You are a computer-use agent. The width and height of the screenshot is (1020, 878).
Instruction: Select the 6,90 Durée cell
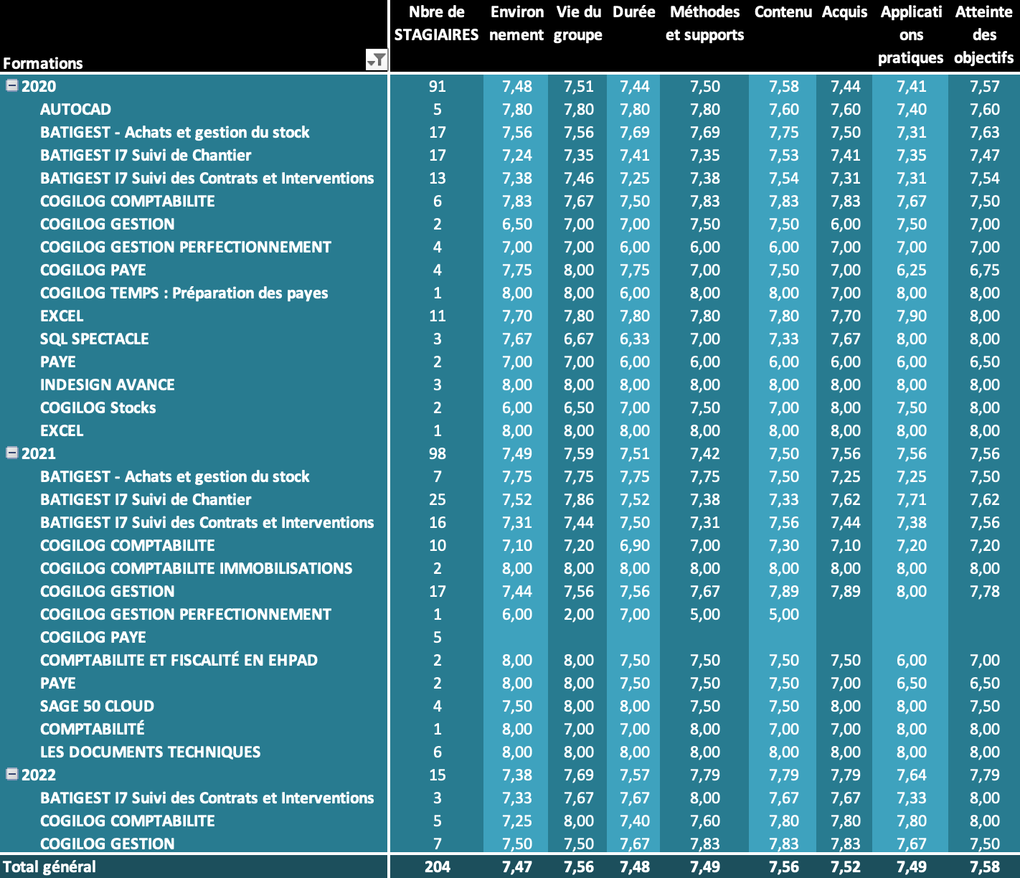pos(635,545)
